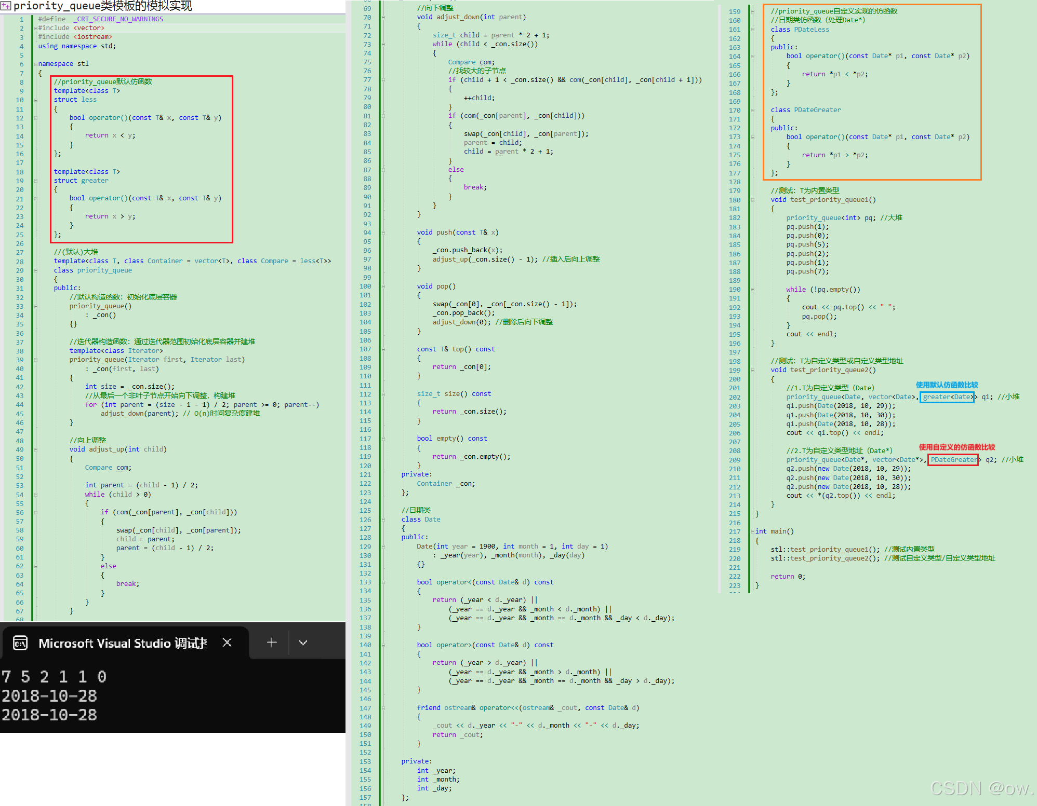Click line number 28 in the gutter
The height and width of the screenshot is (806, 1037).
tap(20, 262)
